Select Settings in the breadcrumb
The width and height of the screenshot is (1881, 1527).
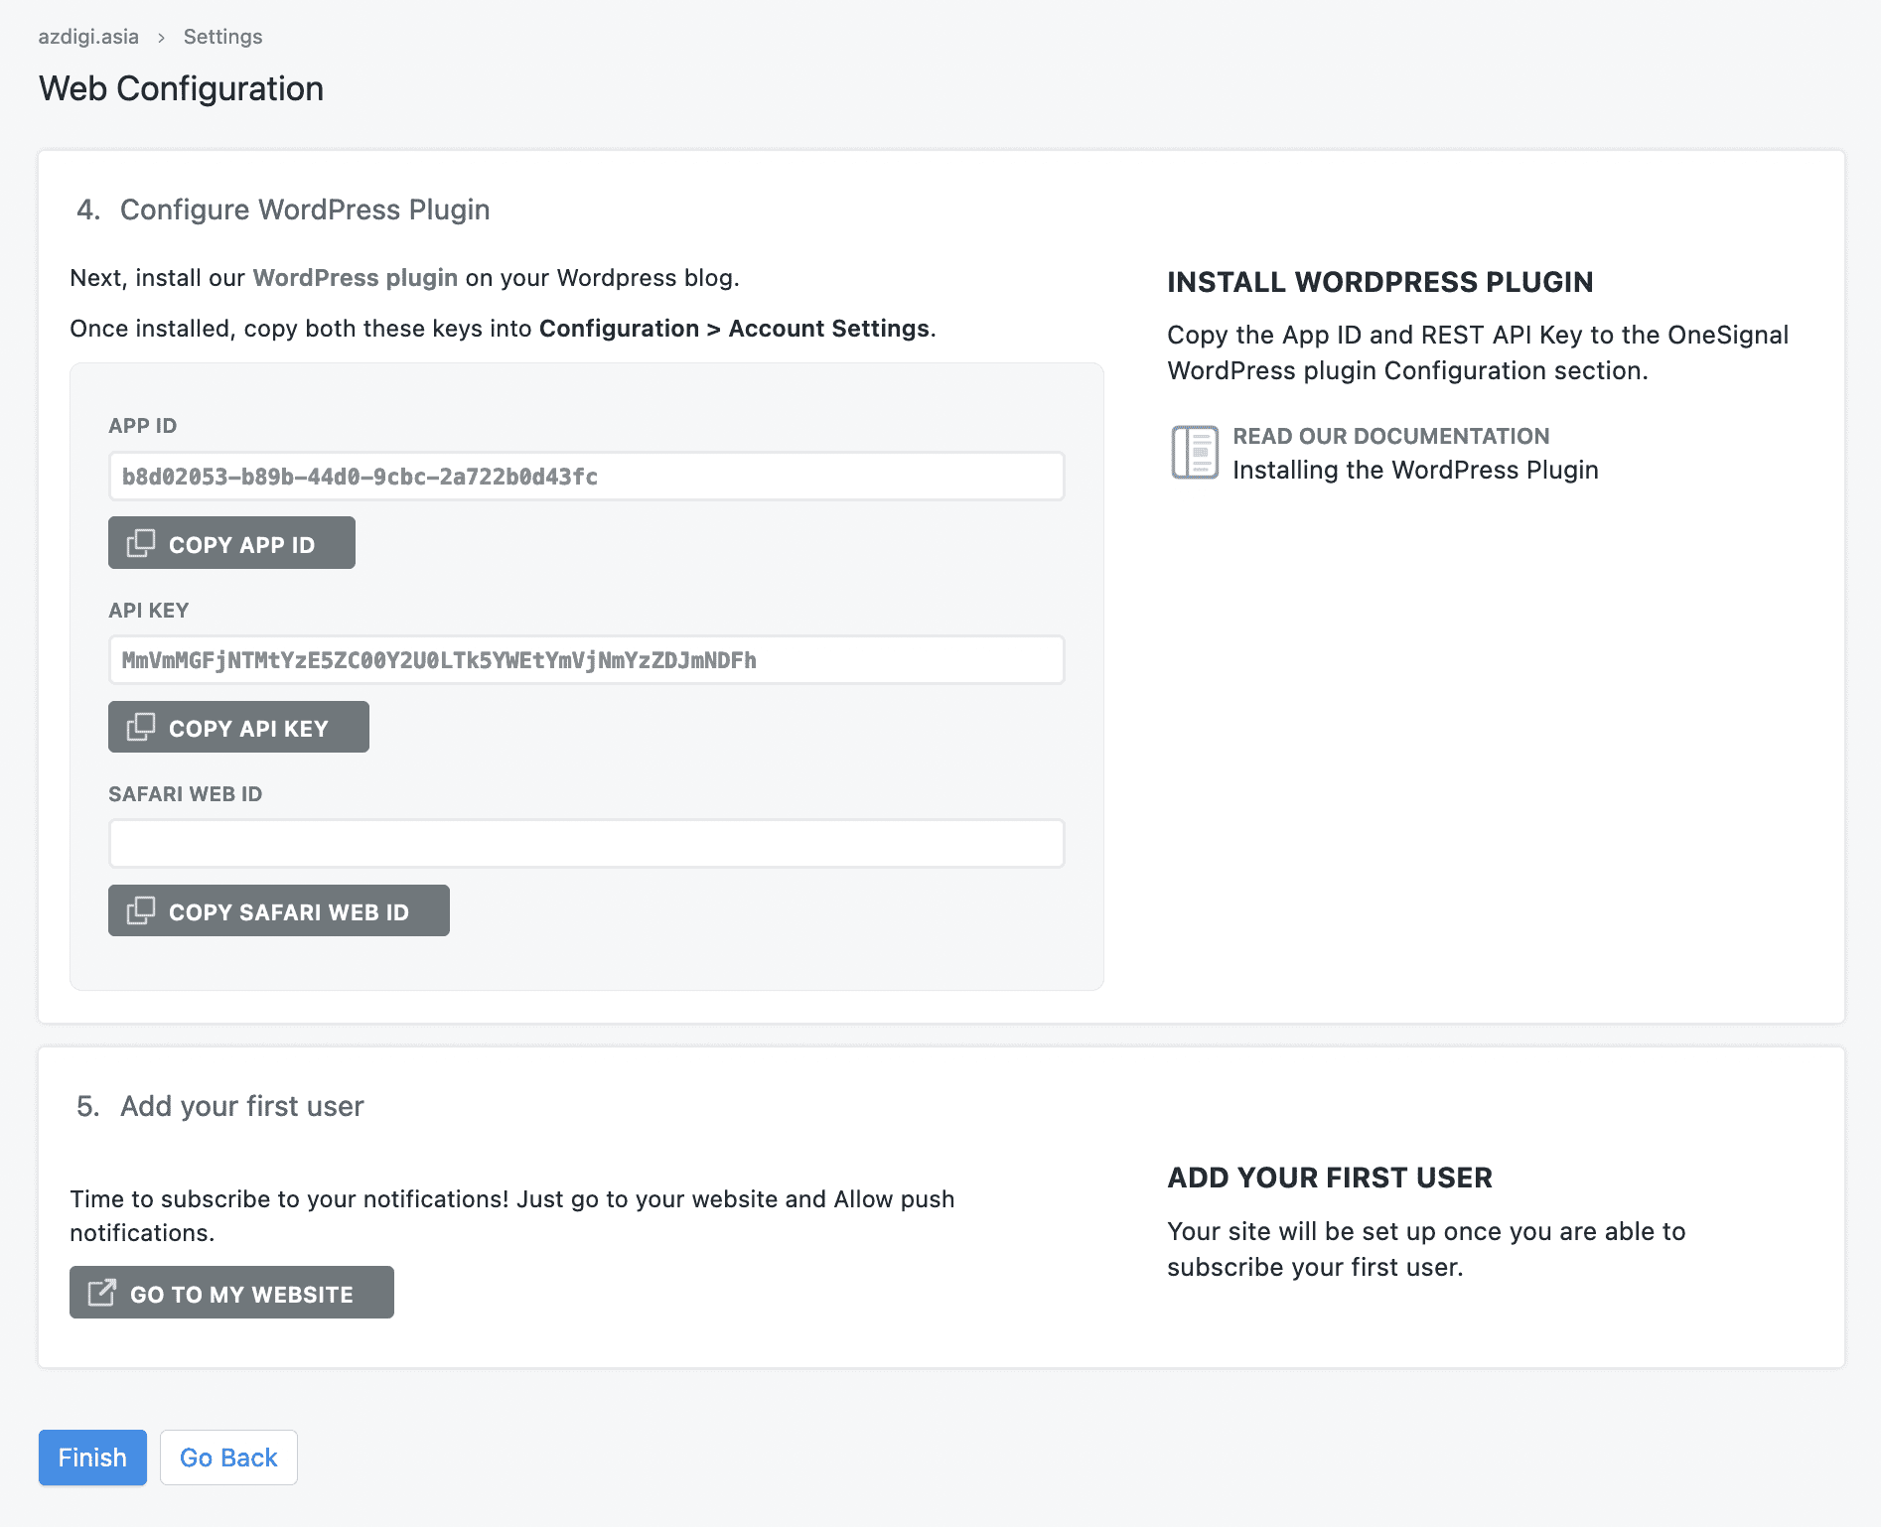(222, 37)
